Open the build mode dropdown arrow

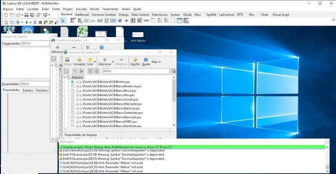point(22,22)
